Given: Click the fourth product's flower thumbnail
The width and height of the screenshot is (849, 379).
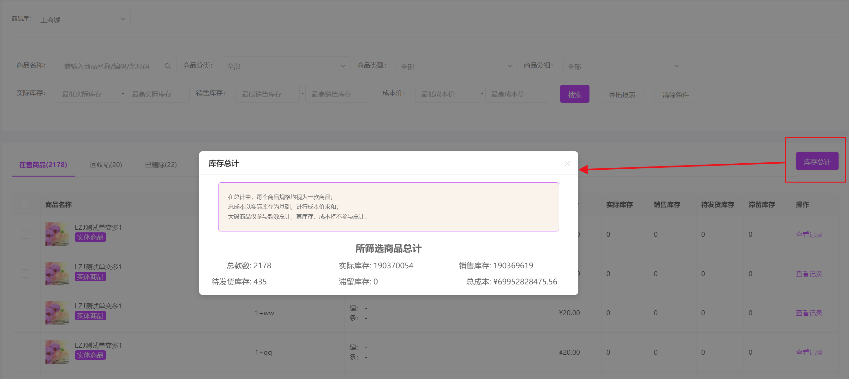Looking at the screenshot, I should [57, 352].
